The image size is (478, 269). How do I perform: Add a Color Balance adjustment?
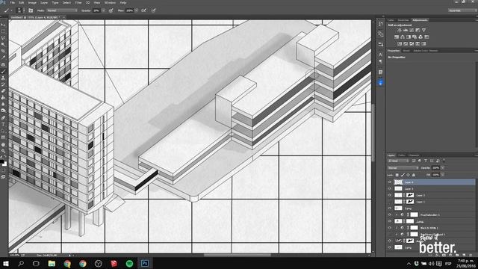(403, 37)
